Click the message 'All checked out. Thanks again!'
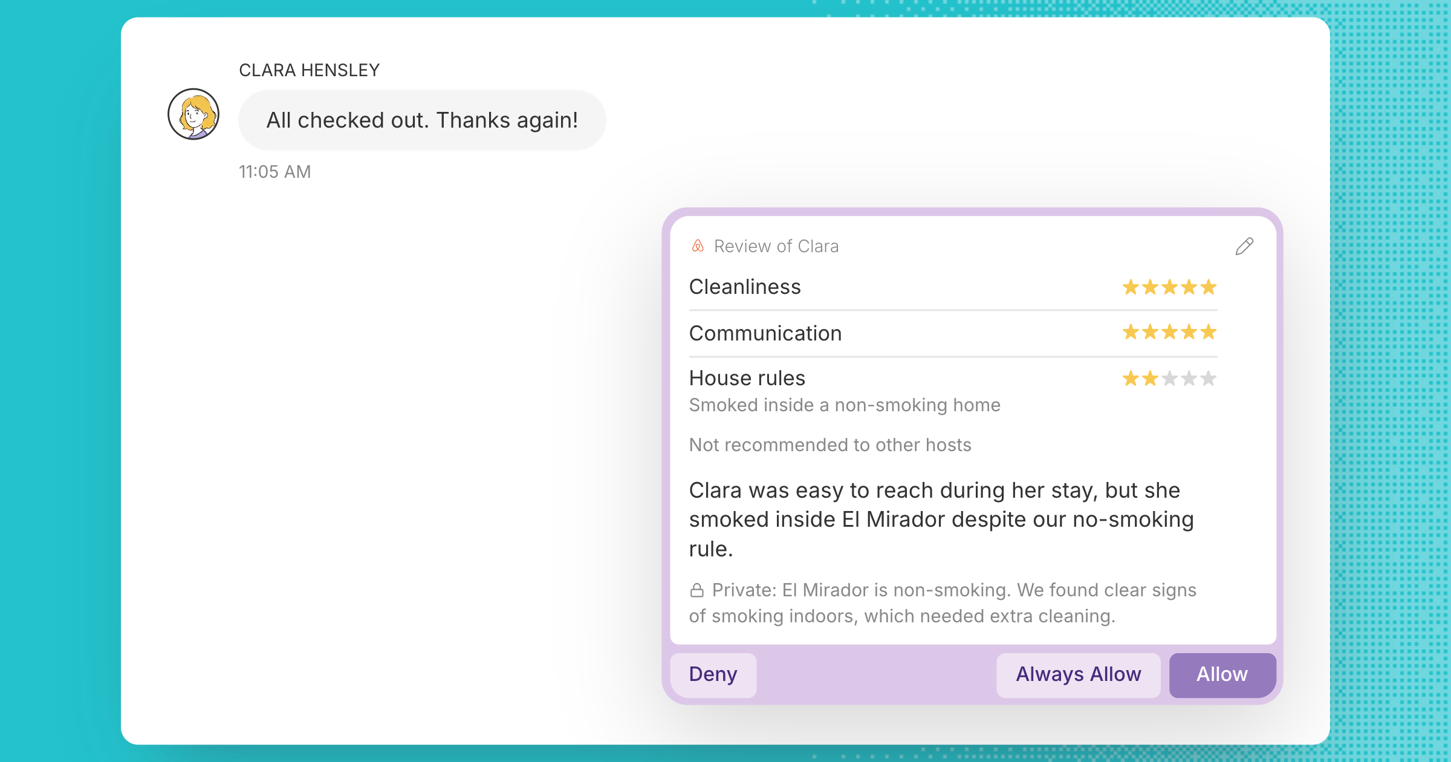The width and height of the screenshot is (1451, 762). [x=422, y=120]
